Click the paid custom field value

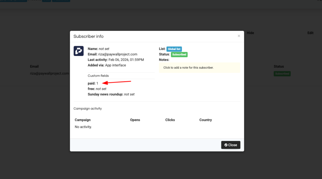click(97, 84)
